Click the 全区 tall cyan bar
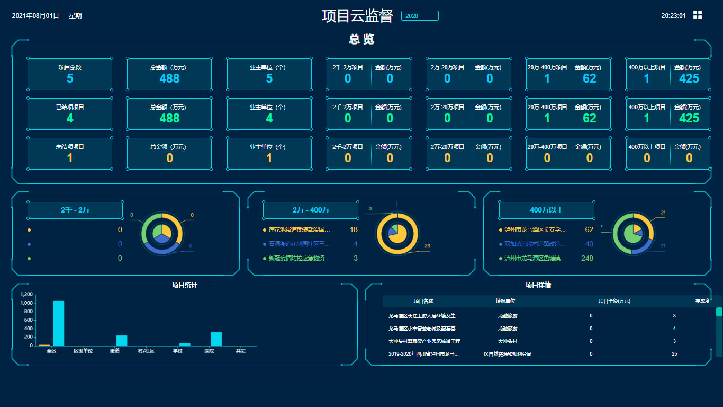 59,323
